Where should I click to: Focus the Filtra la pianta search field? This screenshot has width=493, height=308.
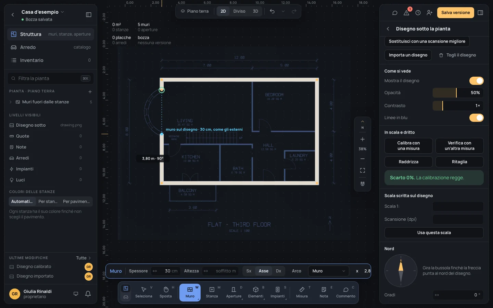click(x=51, y=78)
